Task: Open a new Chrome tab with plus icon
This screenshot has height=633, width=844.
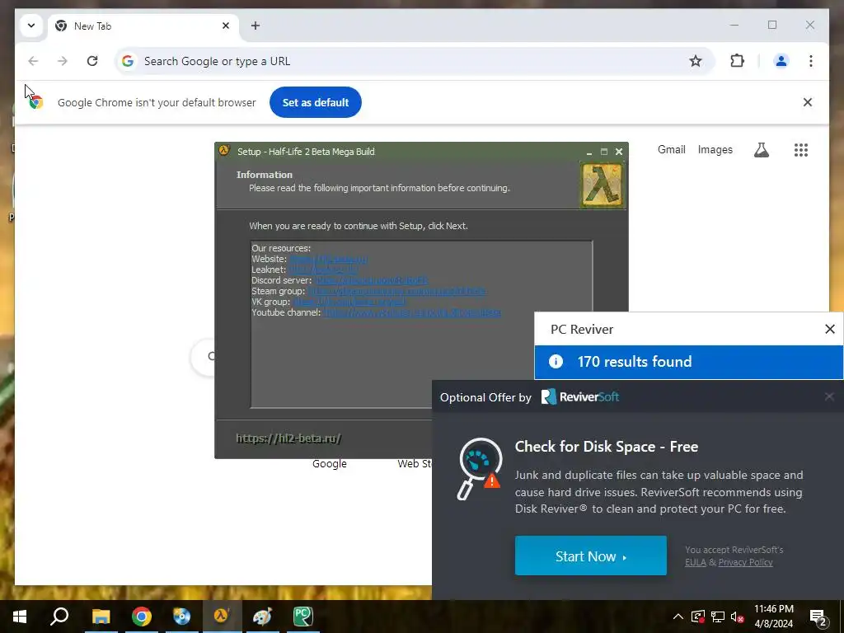Action: (x=256, y=26)
